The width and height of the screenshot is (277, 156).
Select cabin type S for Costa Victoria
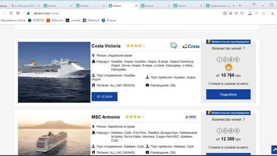[237, 60]
